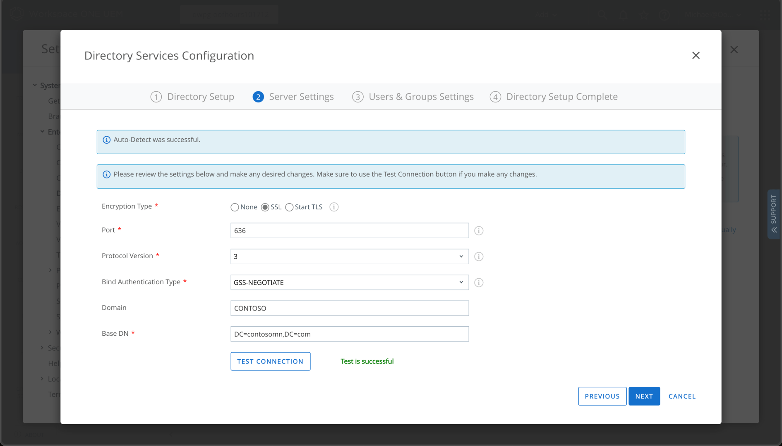Click the info icon beside Port field

click(479, 231)
